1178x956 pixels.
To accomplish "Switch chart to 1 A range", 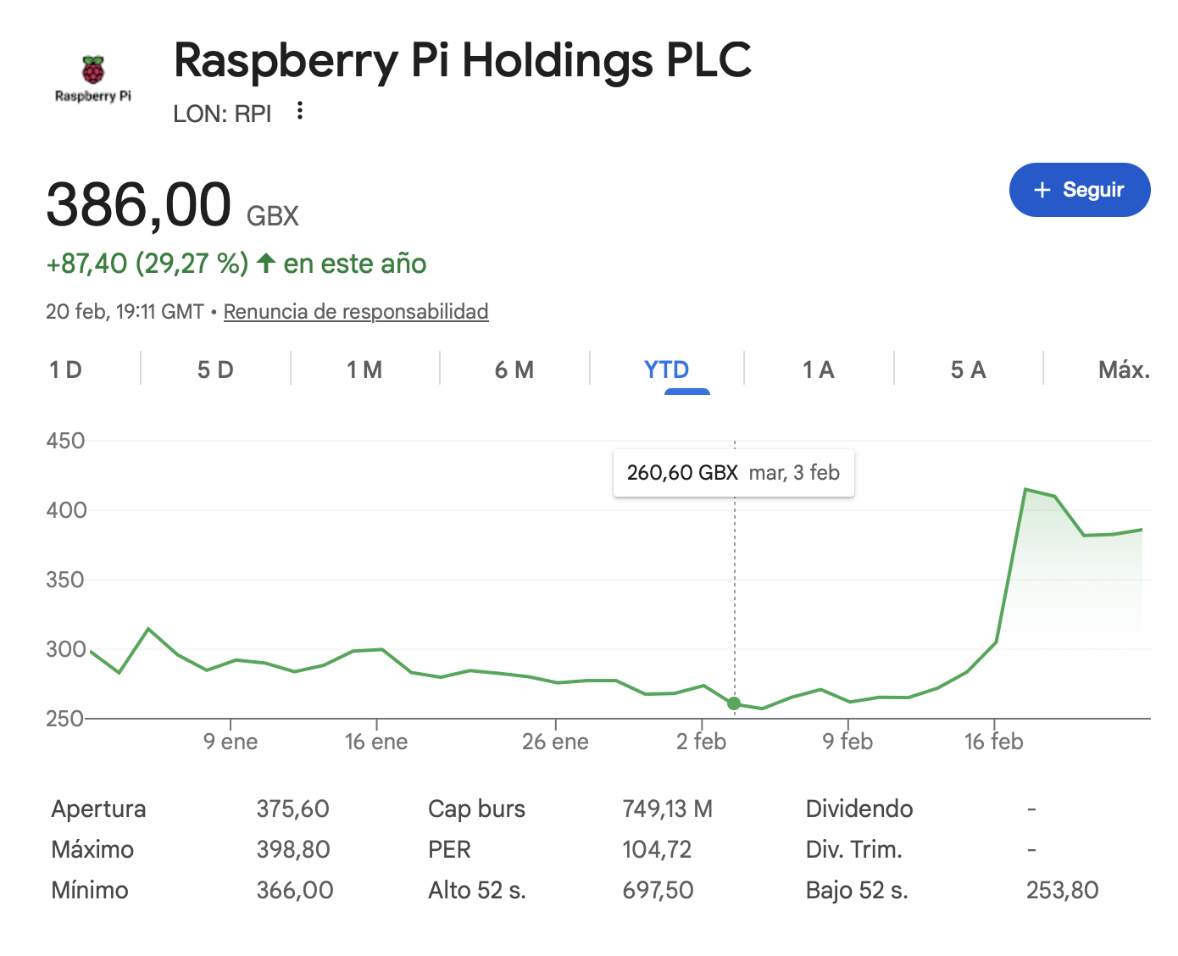I will [x=819, y=370].
